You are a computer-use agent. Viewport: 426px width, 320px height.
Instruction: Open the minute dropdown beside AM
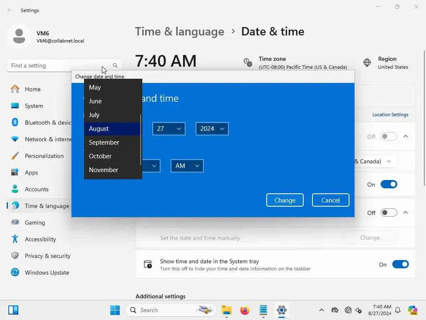pos(151,166)
